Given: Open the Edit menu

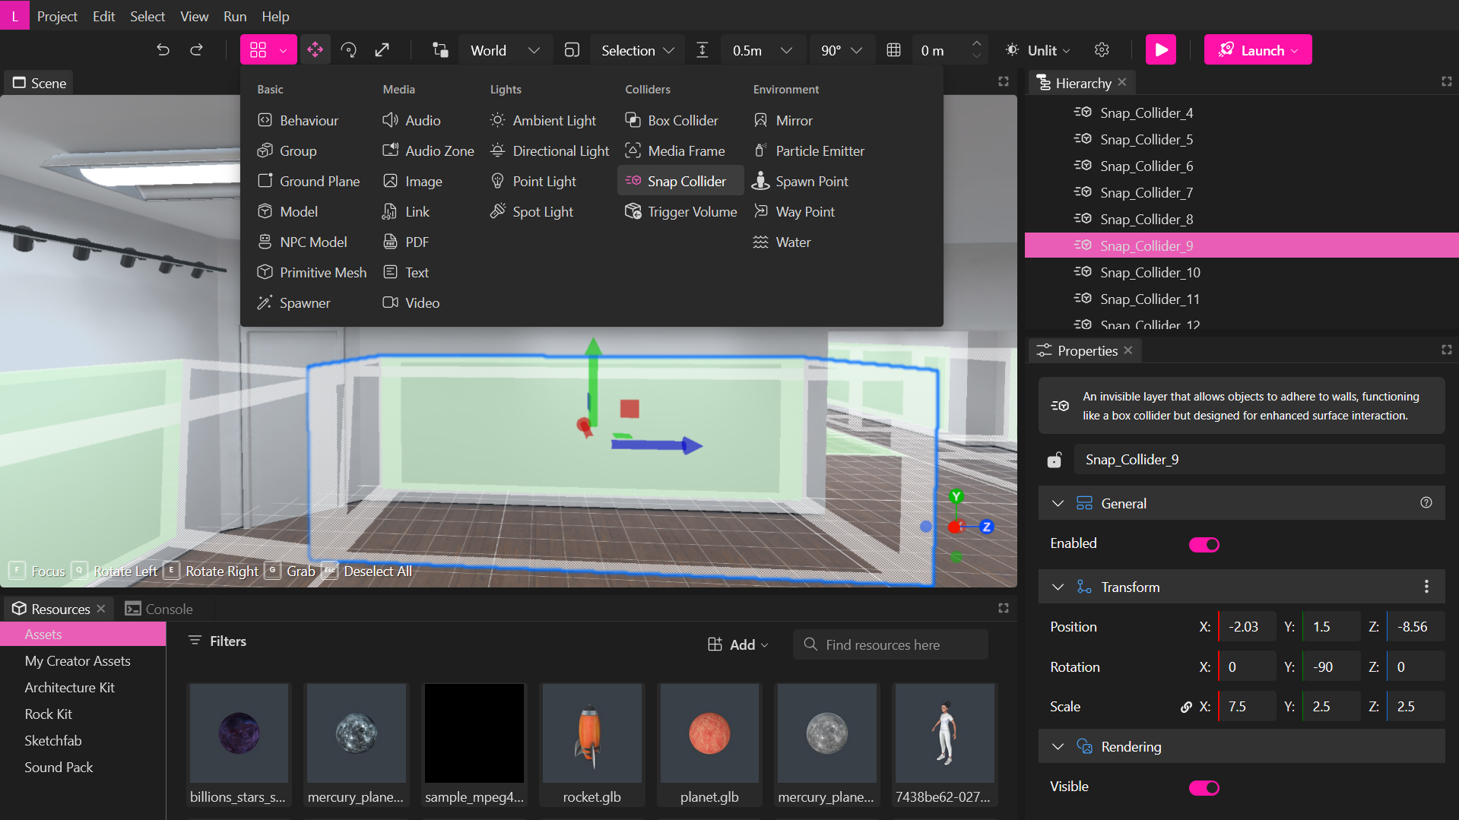Looking at the screenshot, I should (103, 16).
